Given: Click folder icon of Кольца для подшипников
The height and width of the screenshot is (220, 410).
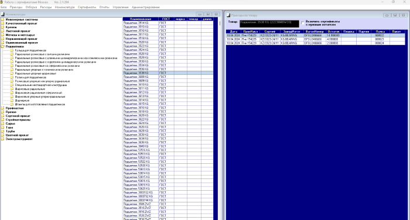Looking at the screenshot, I should (x=12, y=50).
